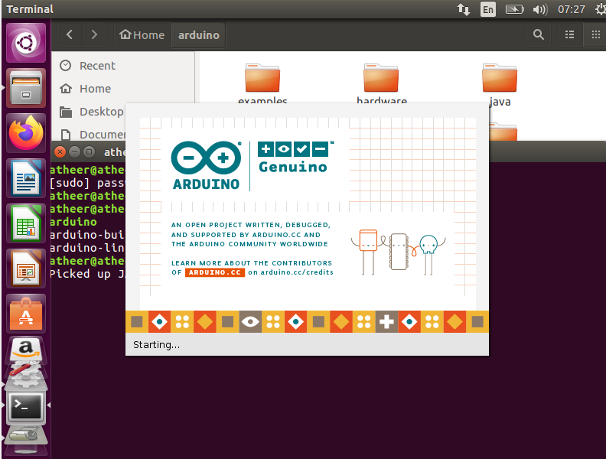Screen dimensions: 606x459
Task: Switch Files to list view
Action: click(569, 34)
